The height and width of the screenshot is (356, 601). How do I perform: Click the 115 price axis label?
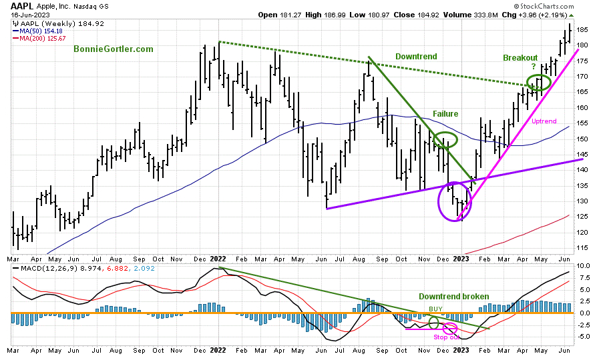pyautogui.click(x=582, y=248)
